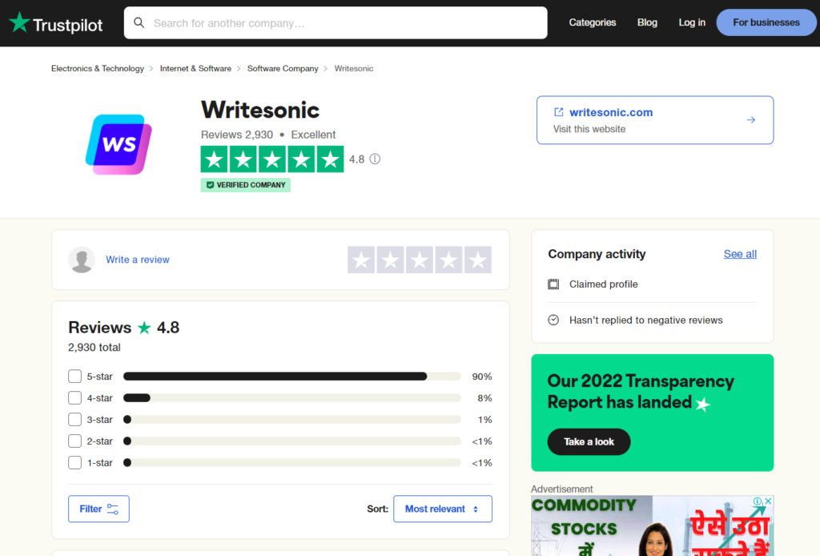This screenshot has width=820, height=556.
Task: Rate one star in Write a review
Action: point(361,260)
